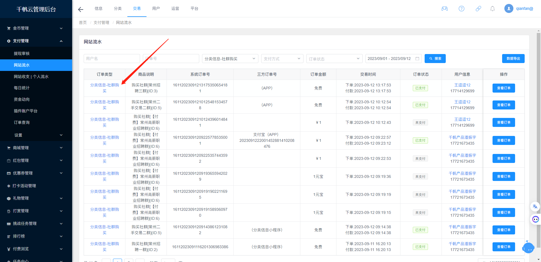
Task: Expand the 商城管理 menu chevron
Action: point(61,148)
